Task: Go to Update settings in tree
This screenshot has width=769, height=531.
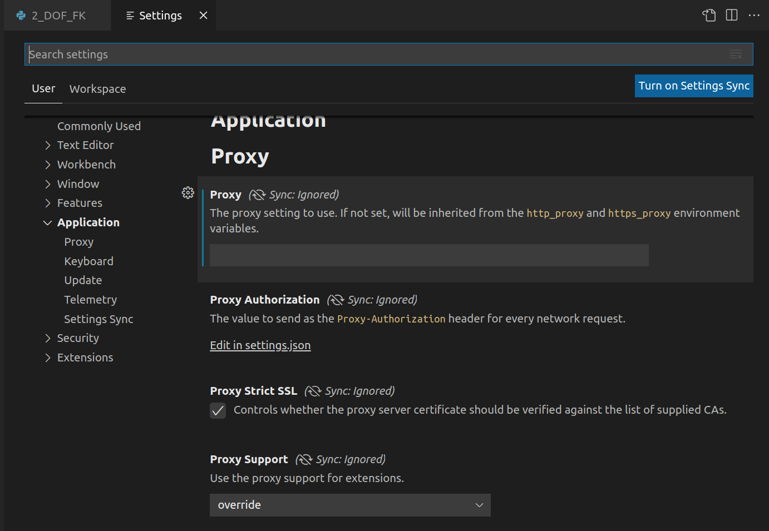Action: point(83,280)
